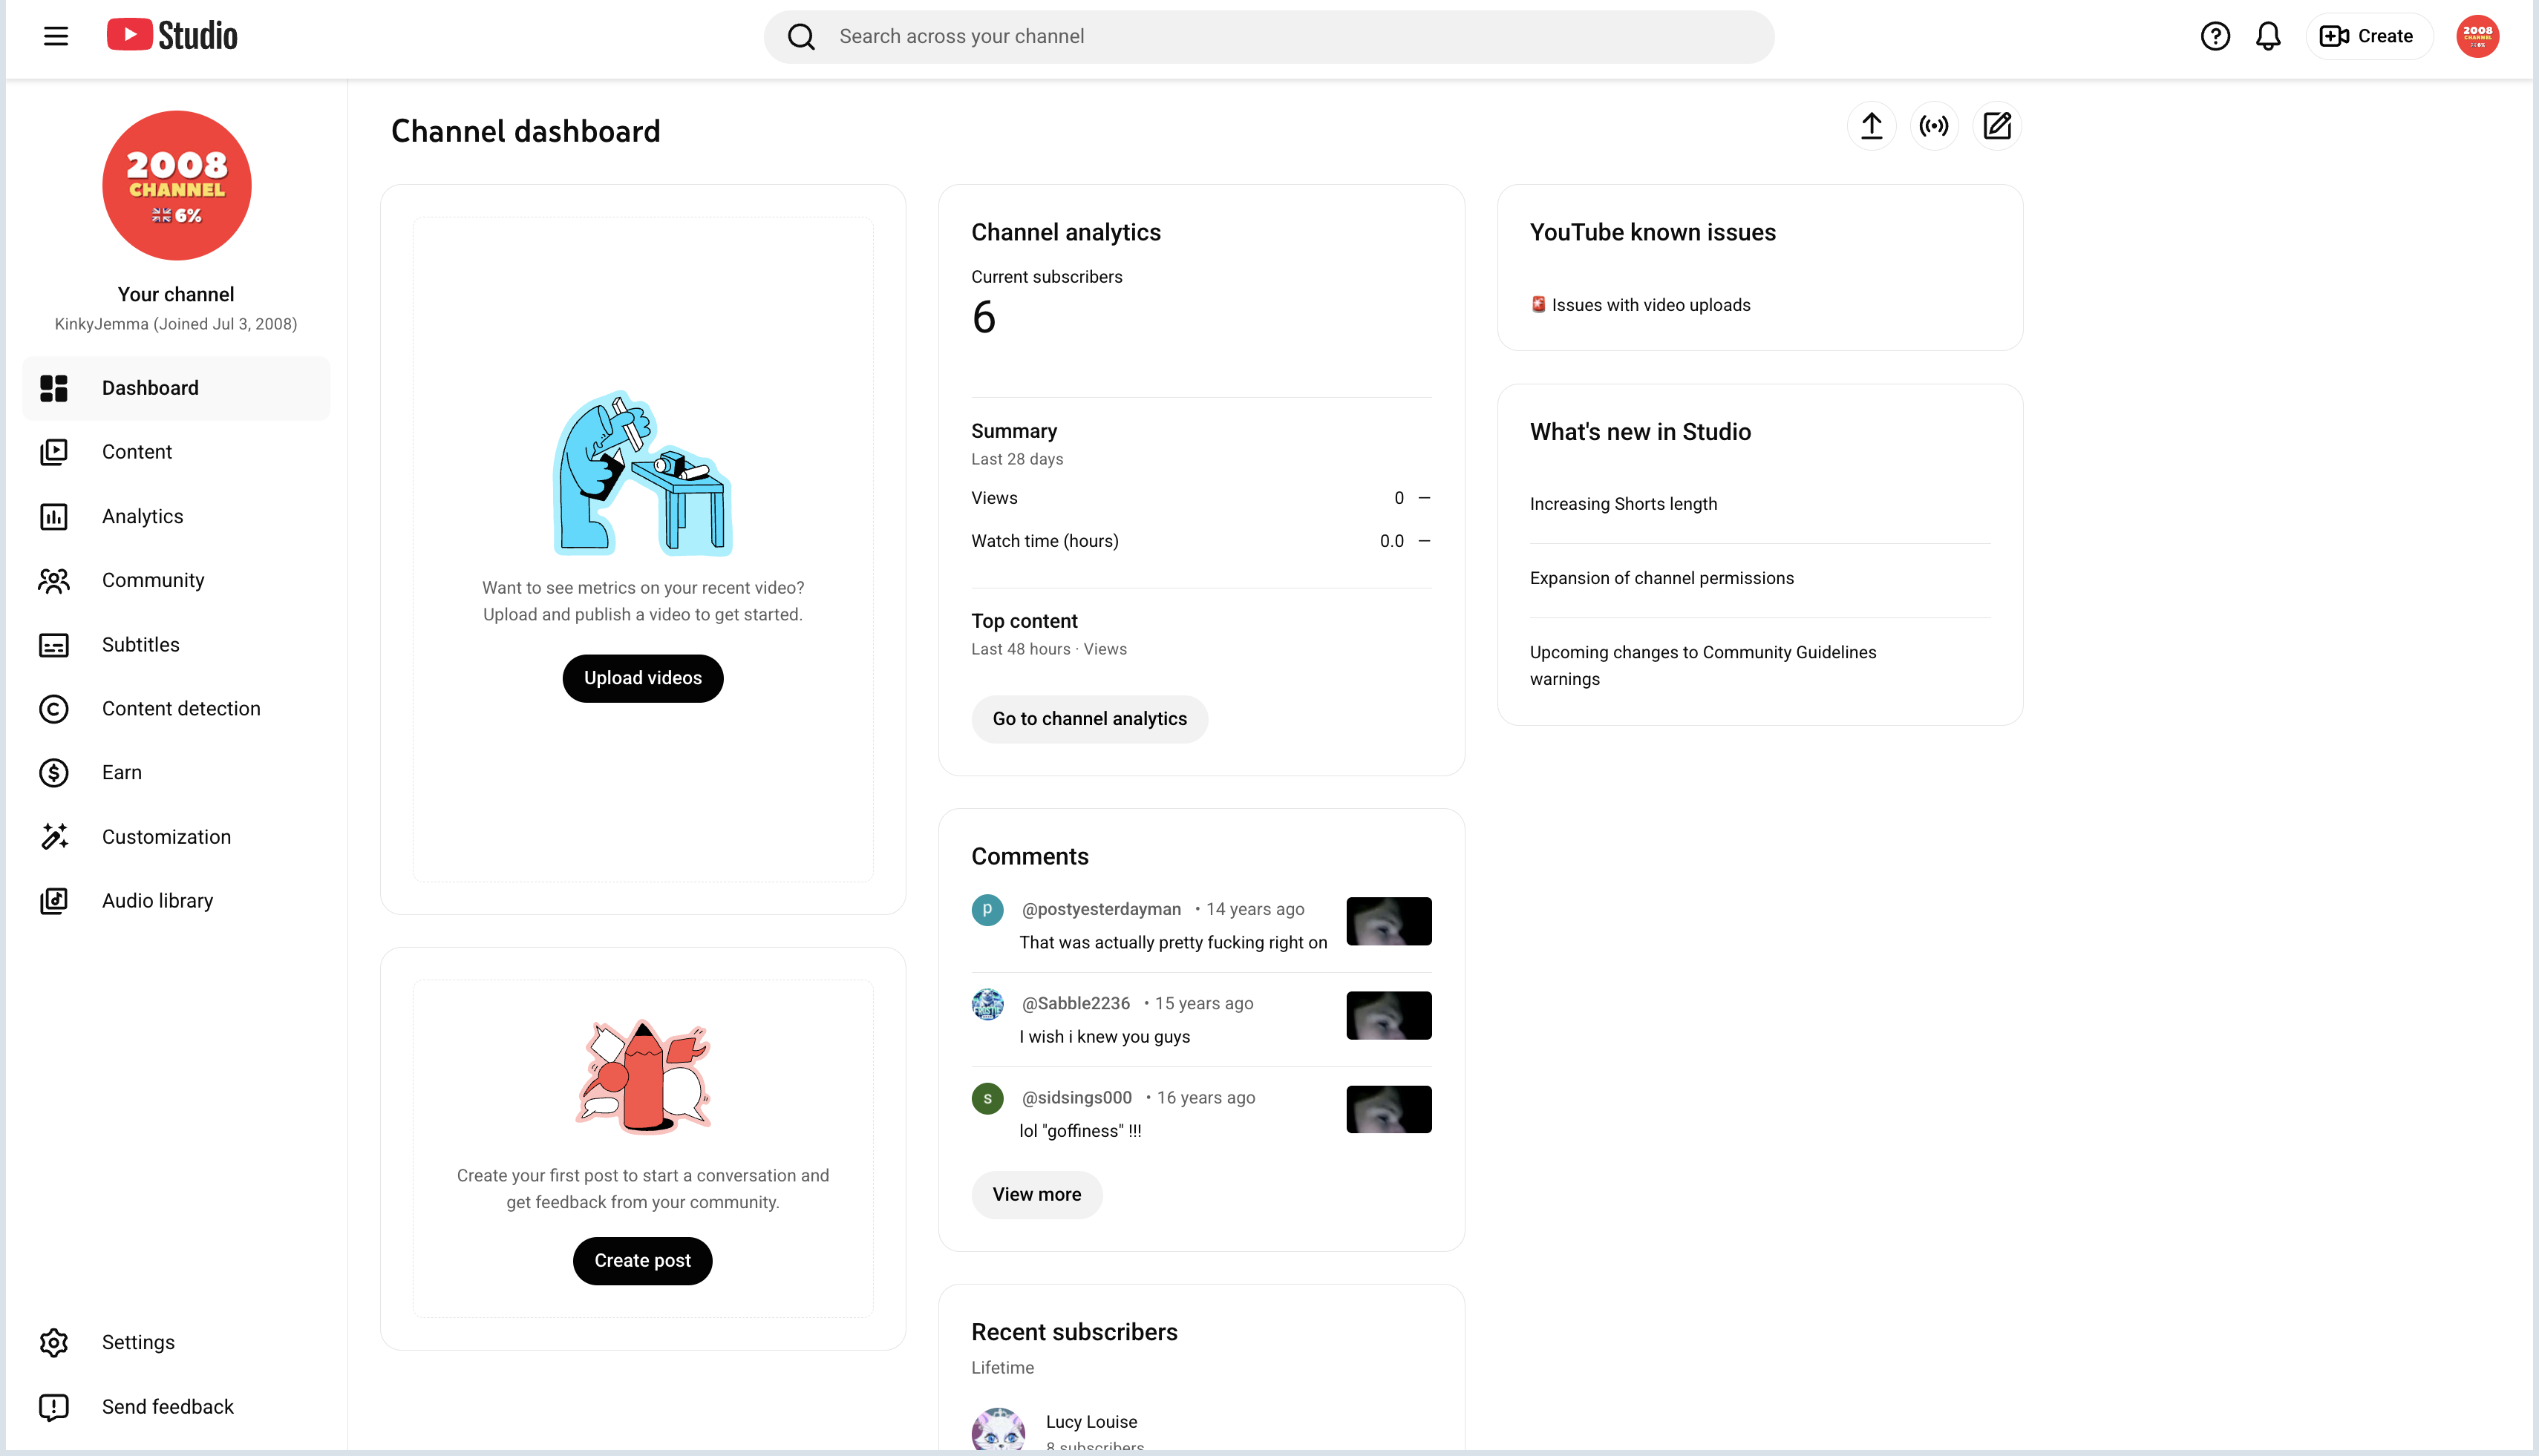Click the upload videos arrow icon
Screen dimensions: 2539x1456
pos(1872,126)
